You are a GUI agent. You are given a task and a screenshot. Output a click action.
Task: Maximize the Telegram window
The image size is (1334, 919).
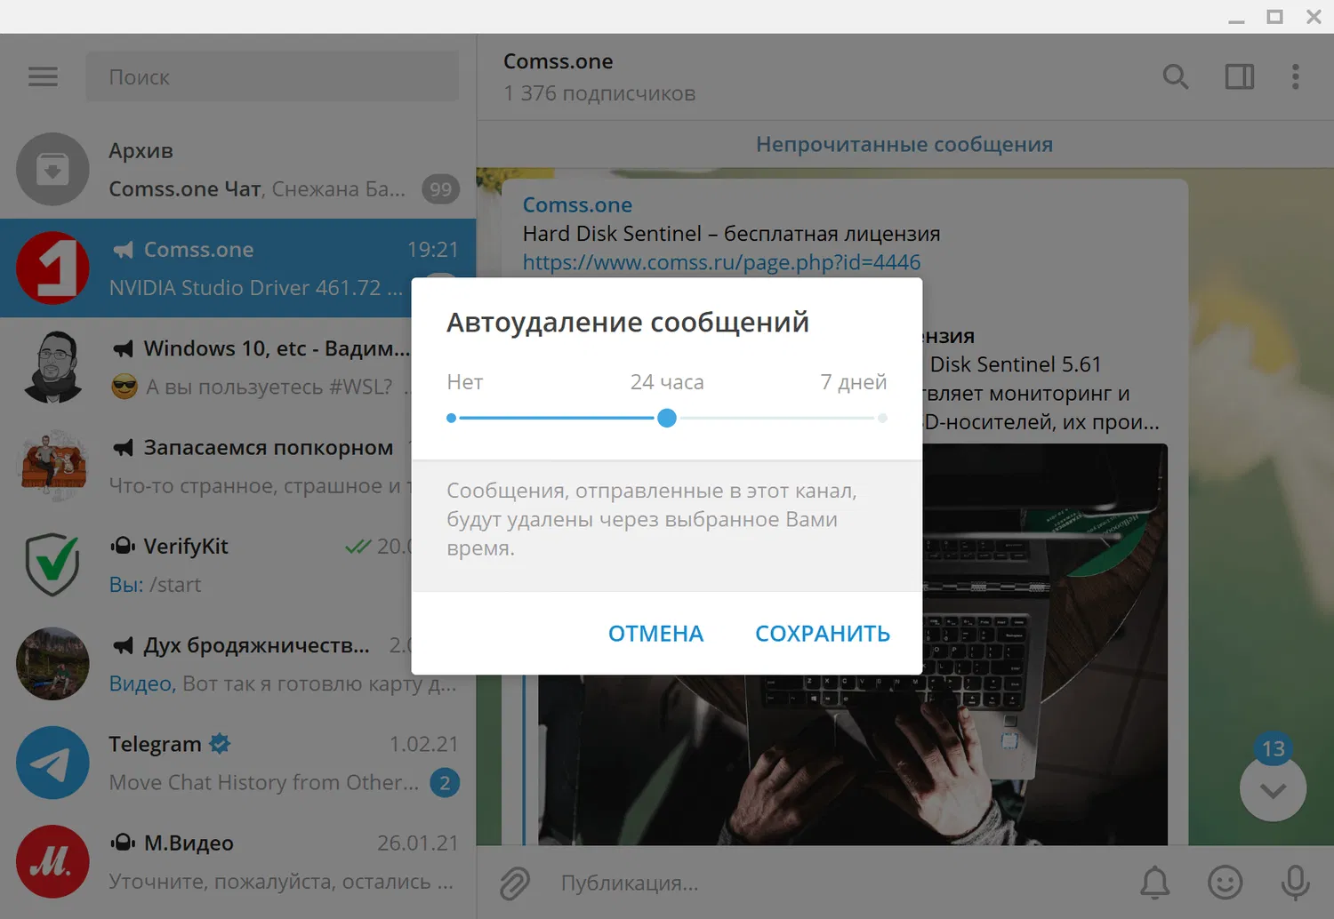click(x=1275, y=17)
